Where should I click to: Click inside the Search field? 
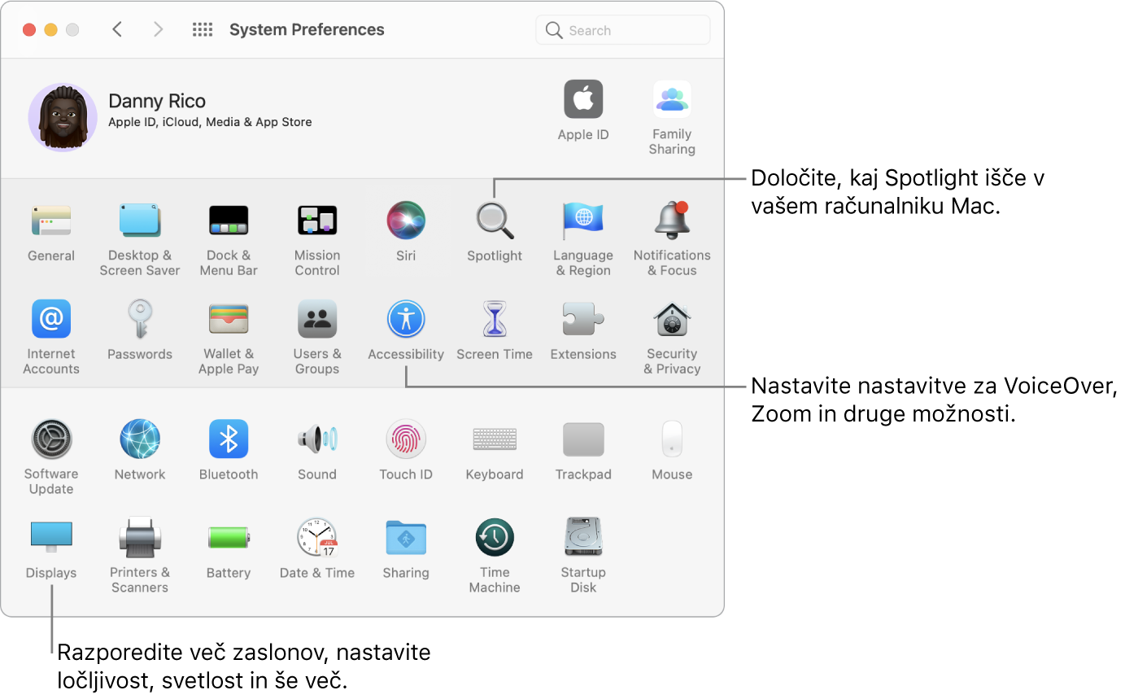point(623,30)
